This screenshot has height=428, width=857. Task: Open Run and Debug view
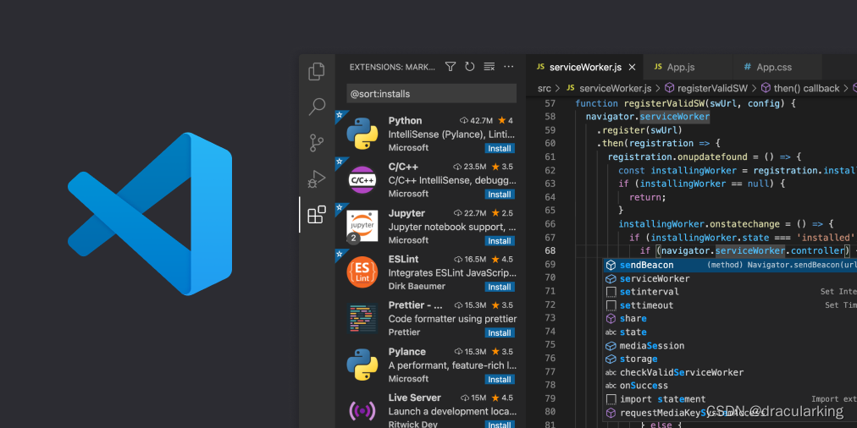point(317,179)
